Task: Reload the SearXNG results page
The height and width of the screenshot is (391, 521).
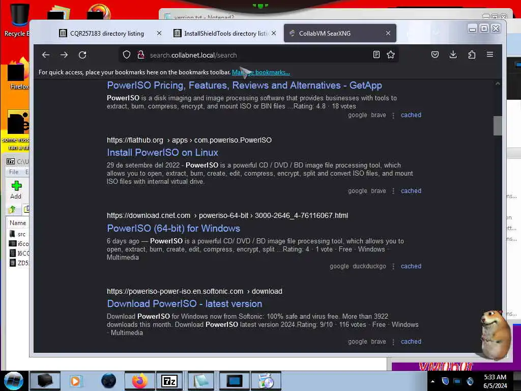Action: (x=82, y=55)
